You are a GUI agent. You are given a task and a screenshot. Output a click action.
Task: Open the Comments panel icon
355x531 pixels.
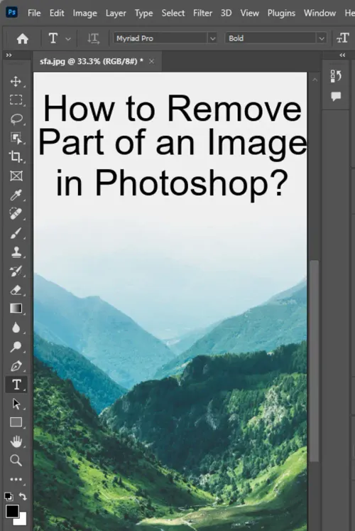(336, 97)
